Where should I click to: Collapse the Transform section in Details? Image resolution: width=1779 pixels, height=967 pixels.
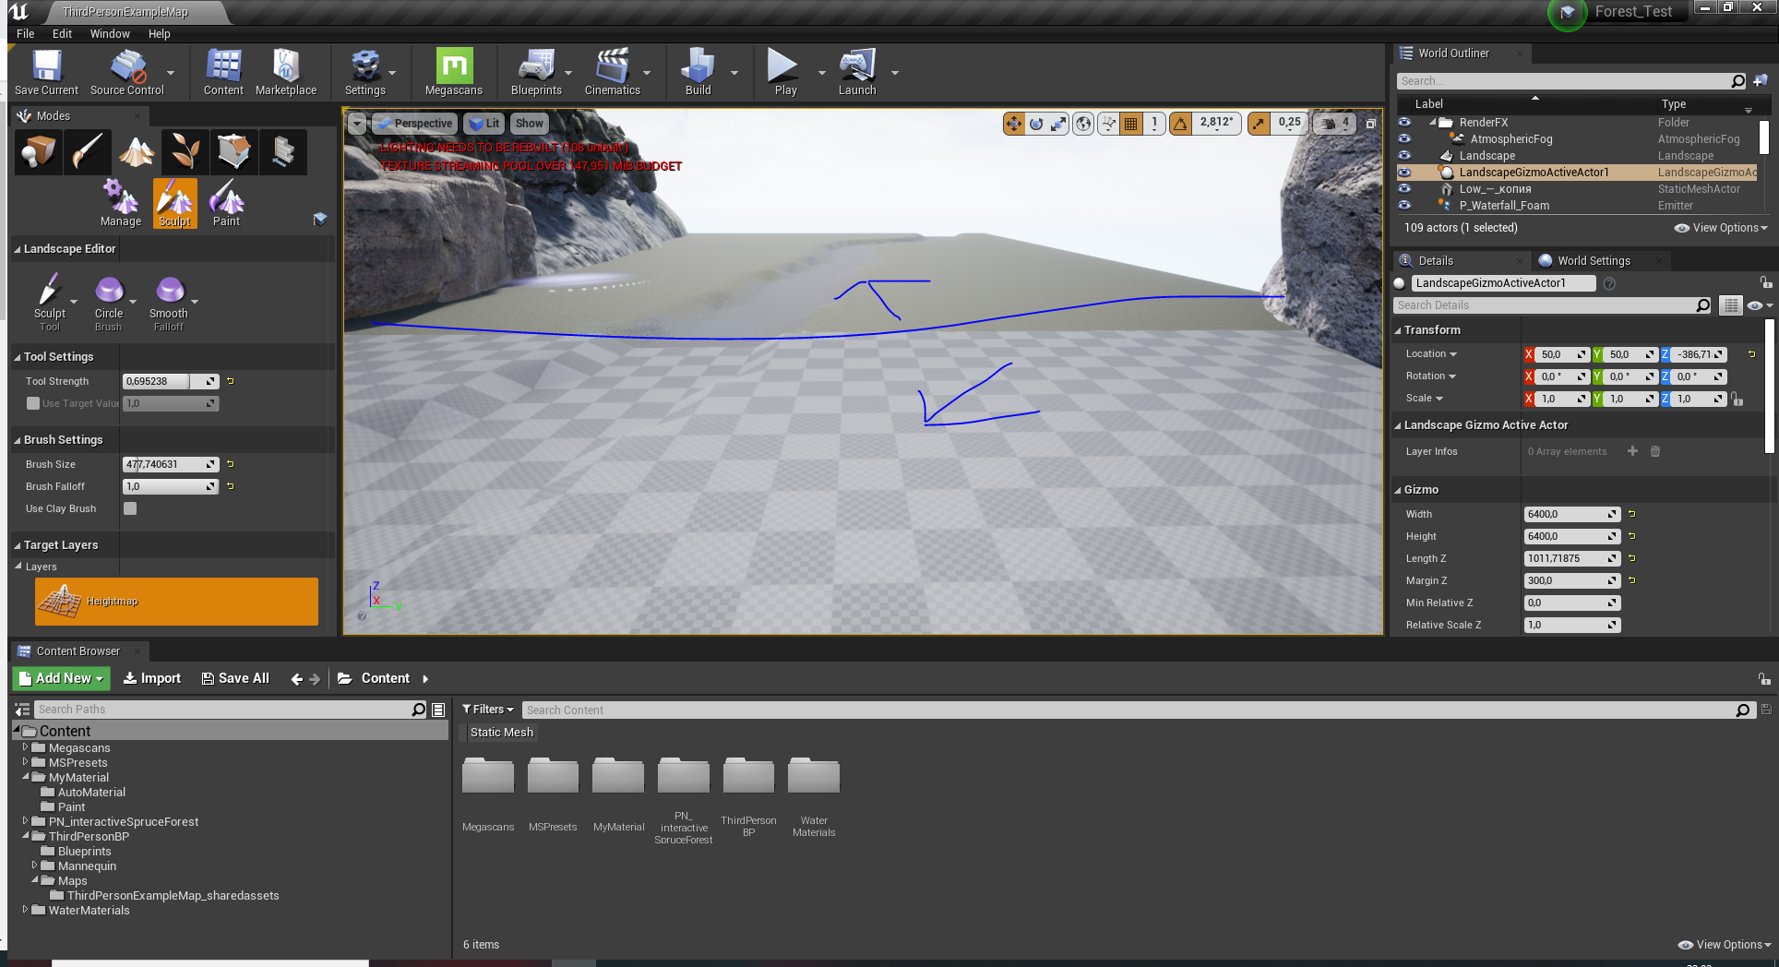pos(1398,330)
